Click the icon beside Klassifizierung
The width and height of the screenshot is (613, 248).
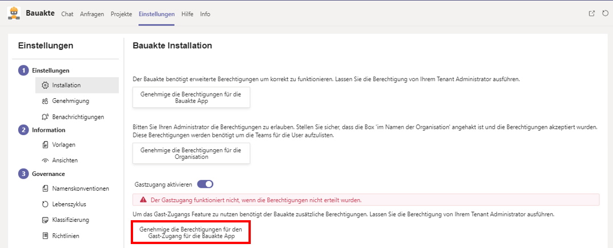44,220
